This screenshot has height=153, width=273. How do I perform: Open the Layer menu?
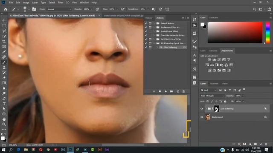35,3
